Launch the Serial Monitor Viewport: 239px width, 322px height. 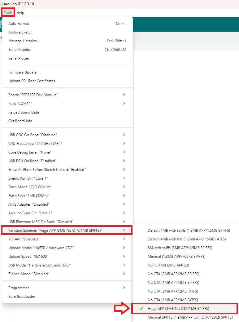coord(67,50)
